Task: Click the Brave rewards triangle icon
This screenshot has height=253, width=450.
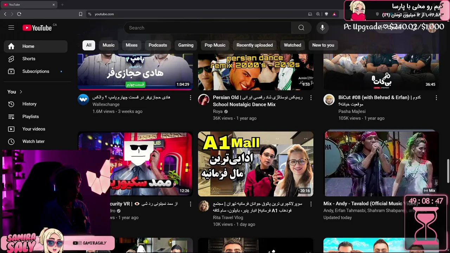Action: 334,14
